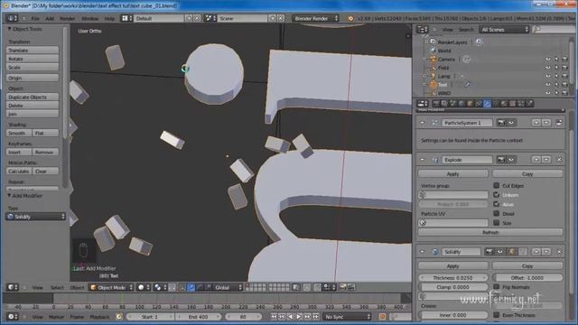
Task: Collapse the ParticleSystem modifier panel
Action: [x=422, y=123]
